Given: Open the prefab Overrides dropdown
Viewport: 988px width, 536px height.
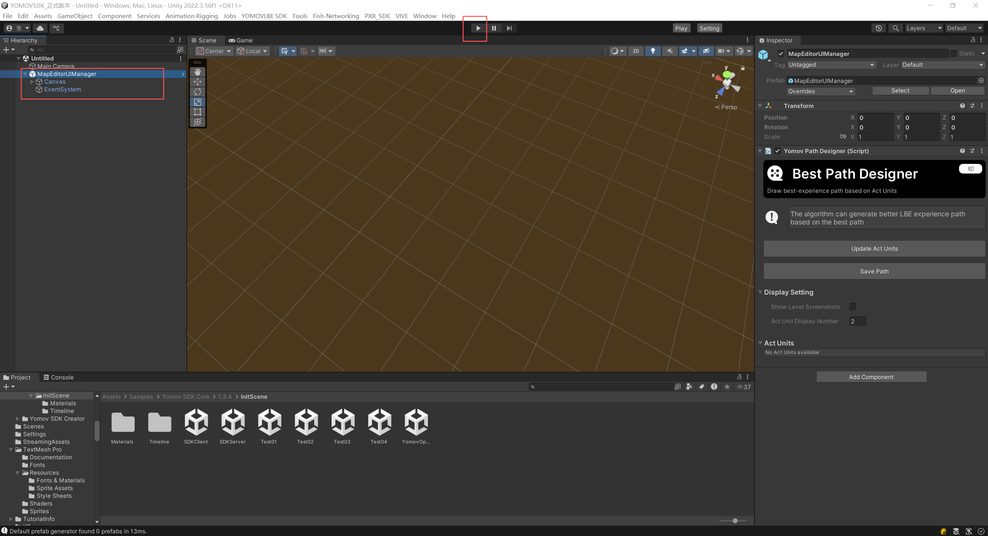Looking at the screenshot, I should click(x=821, y=91).
